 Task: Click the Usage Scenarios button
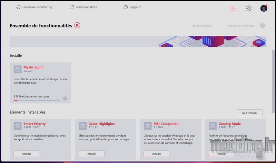pyautogui.click(x=202, y=26)
